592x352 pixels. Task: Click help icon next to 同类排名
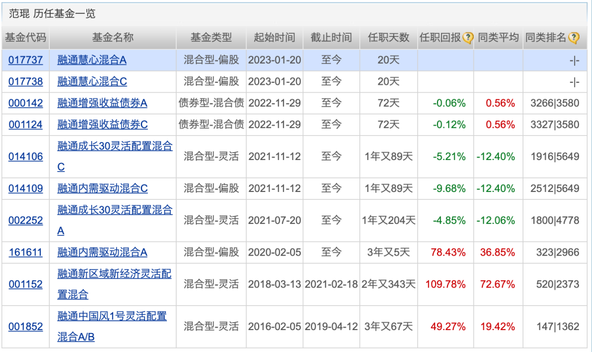tap(574, 38)
